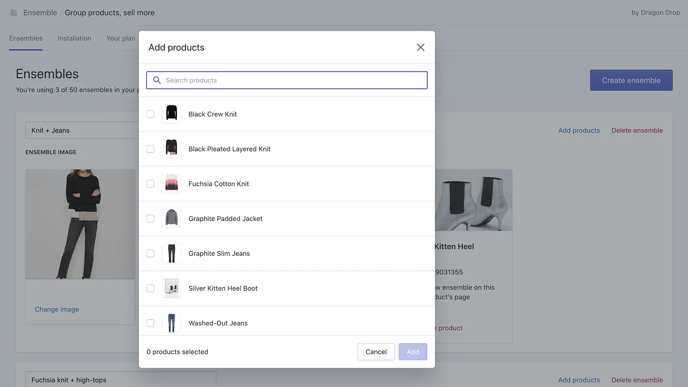Click the Fuchsia Cotton Knit label
Screen dimensions: 688x387
(x=218, y=184)
